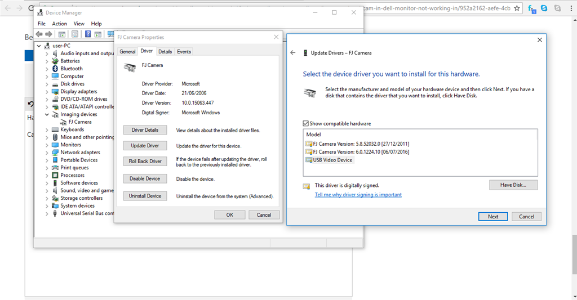Click the browser vertical scrollbar thumb
Image resolution: width=577 pixels, height=300 pixels.
574,254
